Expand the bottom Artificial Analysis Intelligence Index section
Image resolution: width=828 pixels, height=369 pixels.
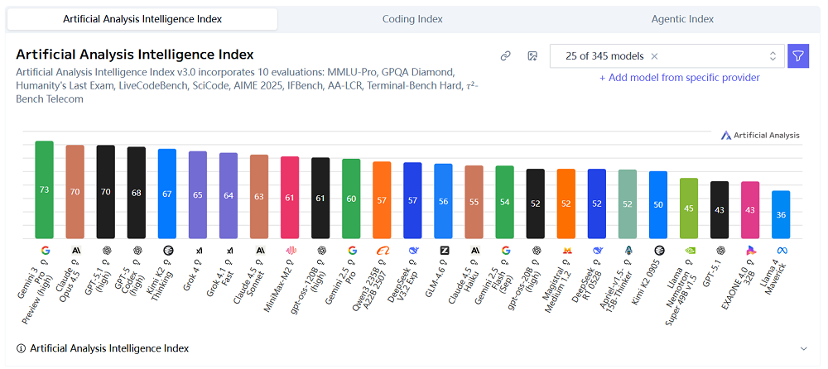[x=802, y=349]
